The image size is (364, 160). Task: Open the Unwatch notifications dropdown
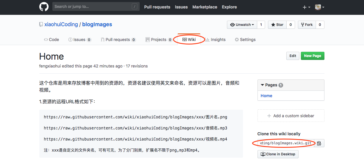(242, 25)
